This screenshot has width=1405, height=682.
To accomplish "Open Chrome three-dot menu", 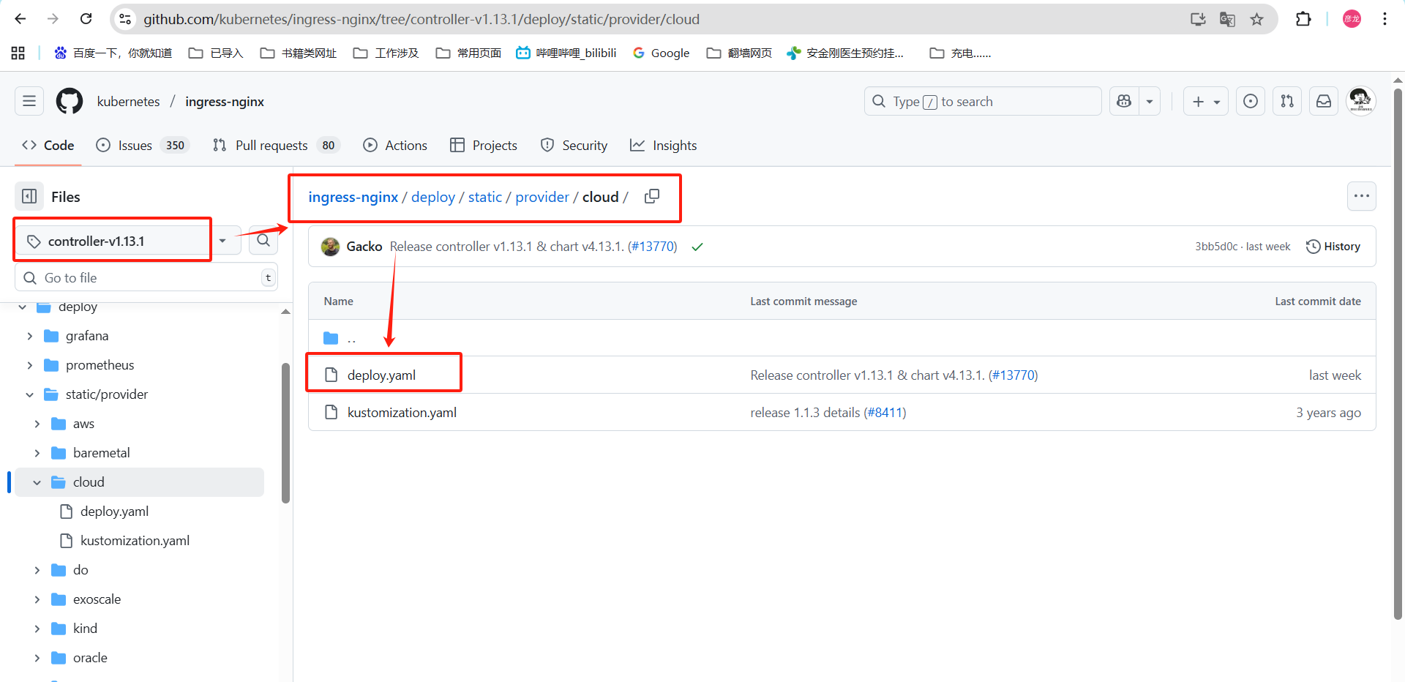I will (x=1385, y=19).
